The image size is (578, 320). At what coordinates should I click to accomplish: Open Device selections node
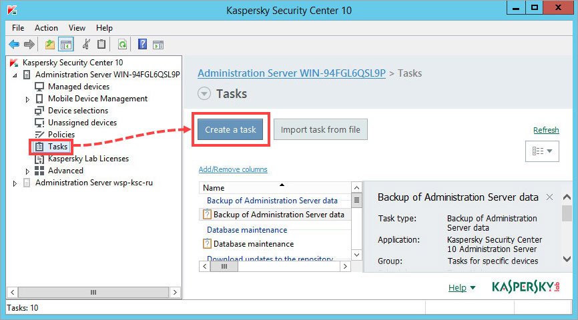coord(78,111)
